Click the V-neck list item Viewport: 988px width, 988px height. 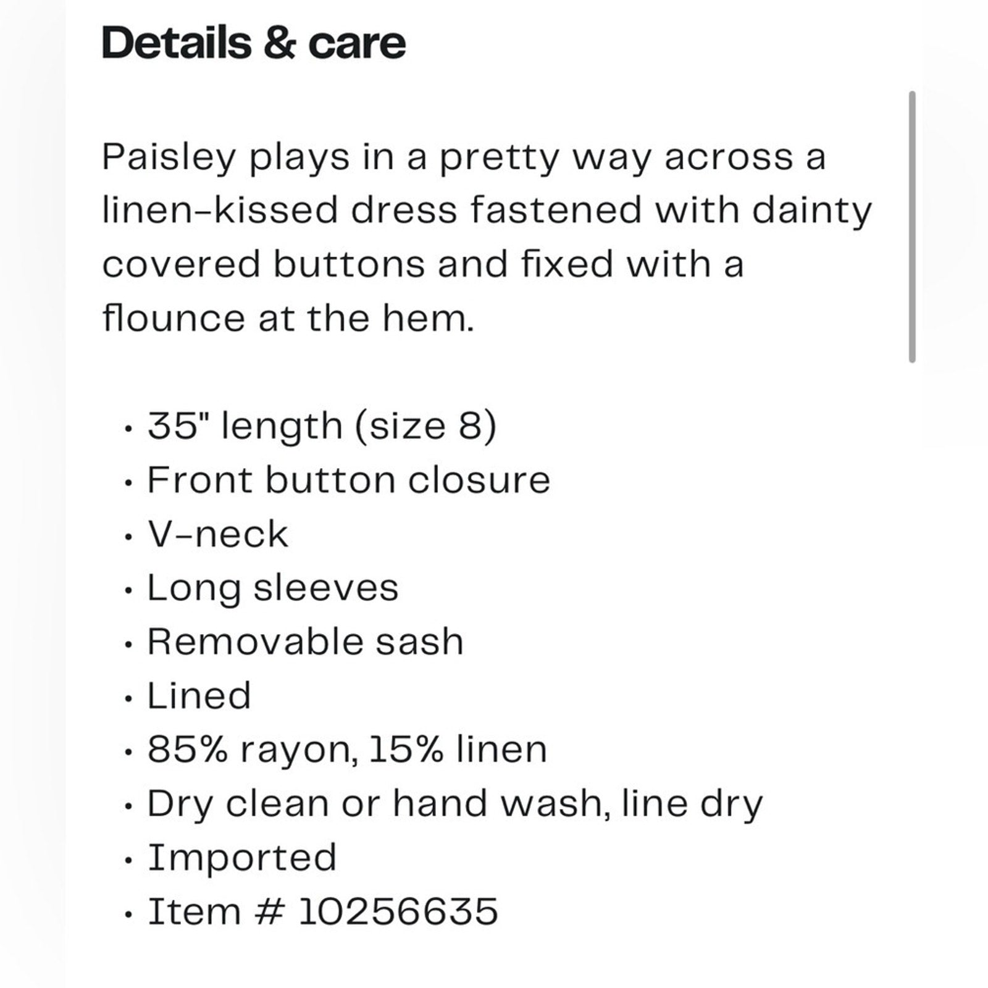(217, 534)
